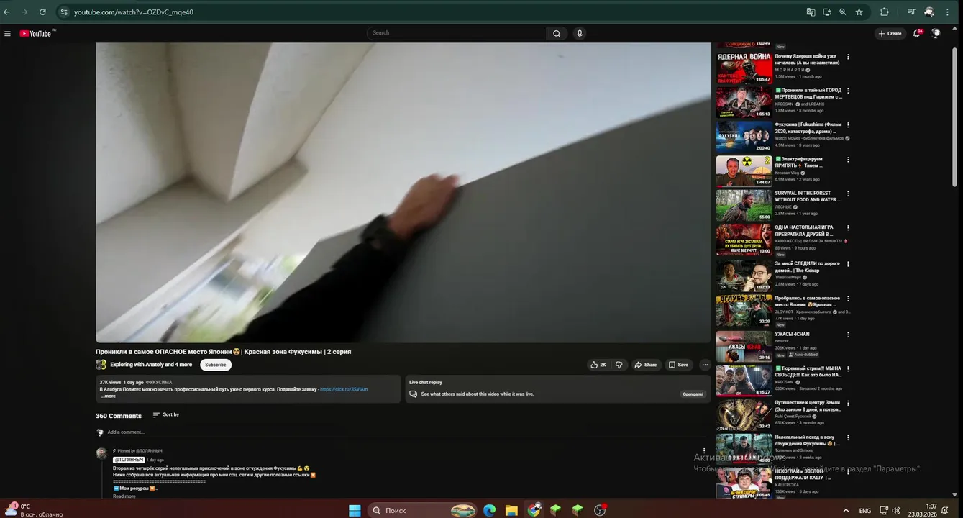The height and width of the screenshot is (518, 963).
Task: Open За мной СЛЕДИЛИ The Kidnap thumbnail
Action: pyautogui.click(x=744, y=275)
